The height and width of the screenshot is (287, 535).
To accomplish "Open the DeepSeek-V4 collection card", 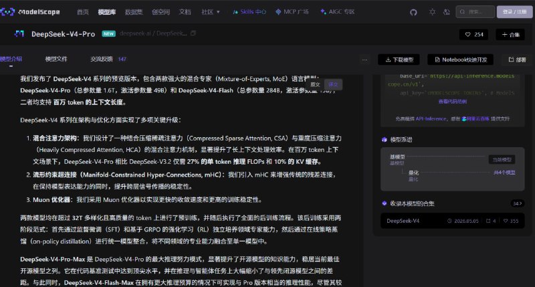I will tap(453, 221).
